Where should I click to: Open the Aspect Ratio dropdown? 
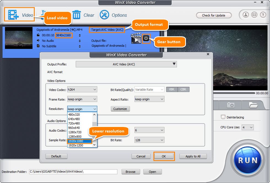149,99
